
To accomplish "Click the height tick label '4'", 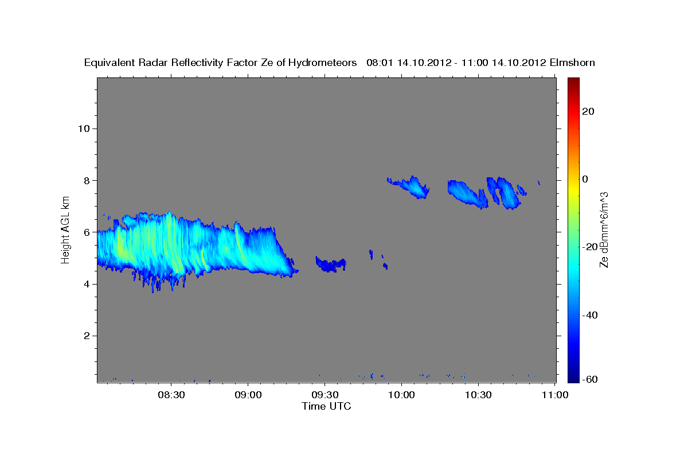I will coord(87,284).
